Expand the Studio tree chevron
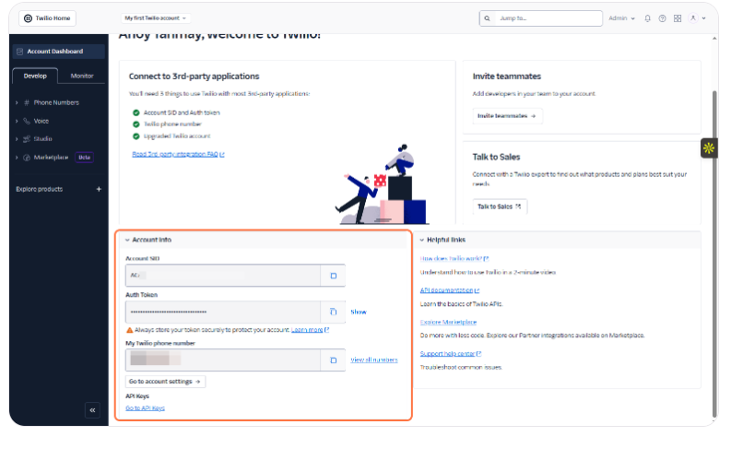731x460 pixels. coord(17,139)
